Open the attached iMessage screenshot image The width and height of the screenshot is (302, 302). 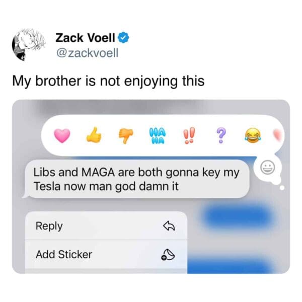[x=151, y=186]
